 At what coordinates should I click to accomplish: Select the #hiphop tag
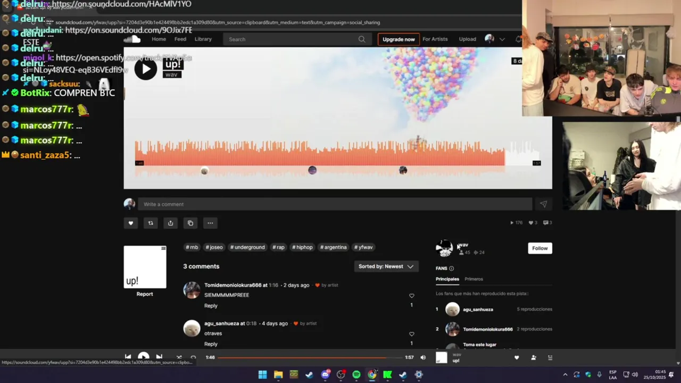point(302,247)
